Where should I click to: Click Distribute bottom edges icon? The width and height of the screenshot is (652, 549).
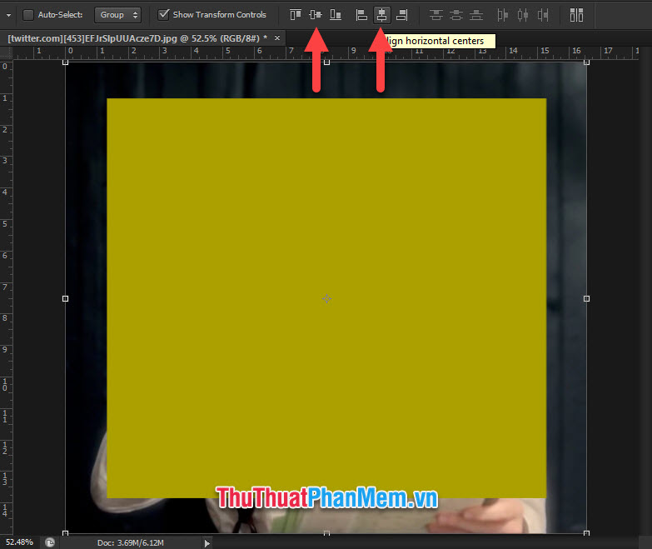pos(476,15)
